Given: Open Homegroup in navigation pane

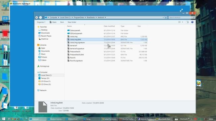Looking at the screenshot, I should [x=44, y=66].
